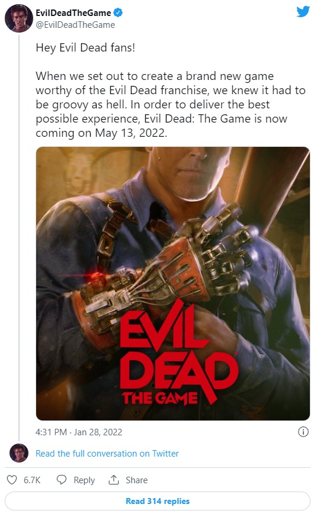
Task: Open the tweet info circle icon
Action: tap(303, 432)
